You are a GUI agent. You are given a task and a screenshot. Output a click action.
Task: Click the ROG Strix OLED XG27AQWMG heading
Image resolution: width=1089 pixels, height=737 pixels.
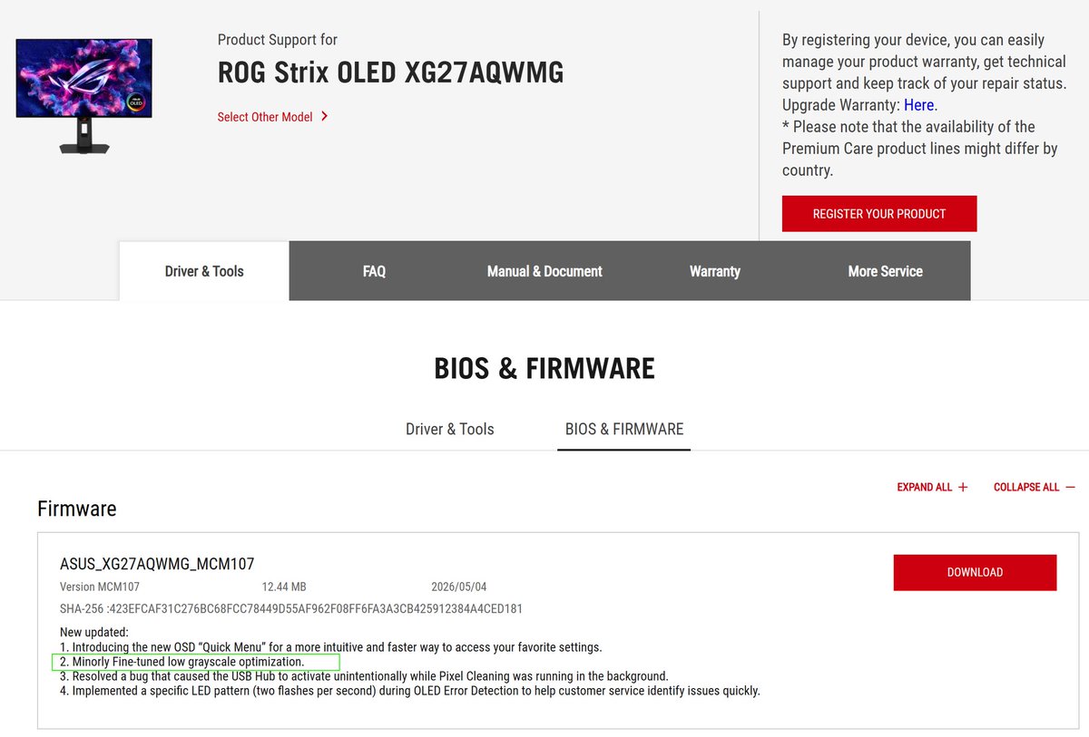[390, 73]
